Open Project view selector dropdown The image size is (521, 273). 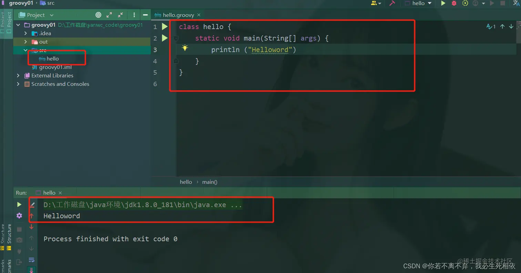(36, 15)
